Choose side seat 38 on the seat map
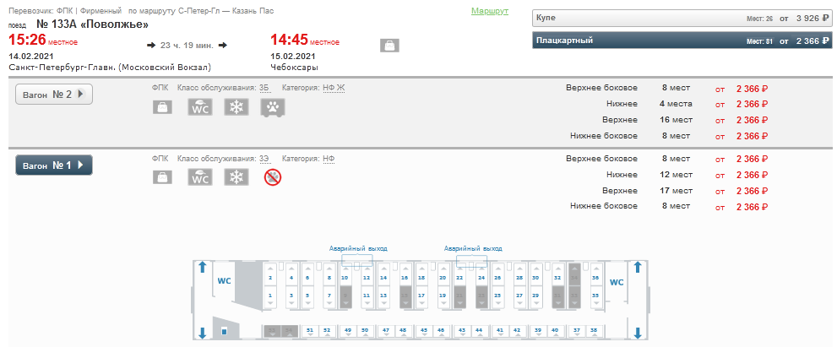Viewport: 837px width, 347px height. pos(594,331)
